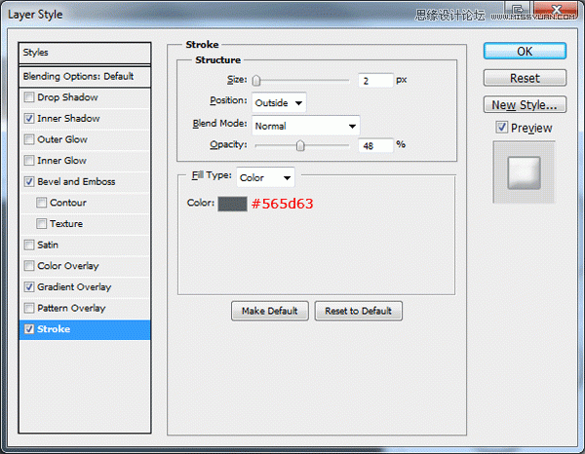
Task: Uncheck the Stroke checkbox
Action: 28,329
